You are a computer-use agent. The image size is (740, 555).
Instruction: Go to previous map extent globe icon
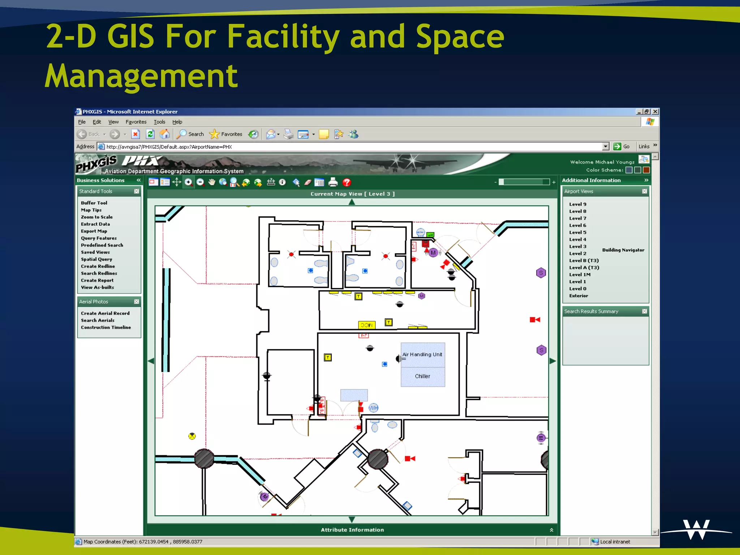pos(246,182)
